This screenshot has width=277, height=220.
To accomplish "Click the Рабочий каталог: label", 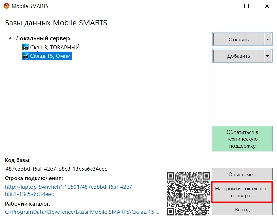I will [x=28, y=203].
